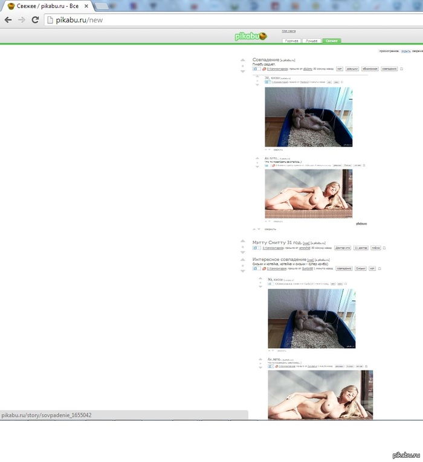Downvote the "Интересное совпадение" post
Screen dimensions: 423x462
(243, 270)
